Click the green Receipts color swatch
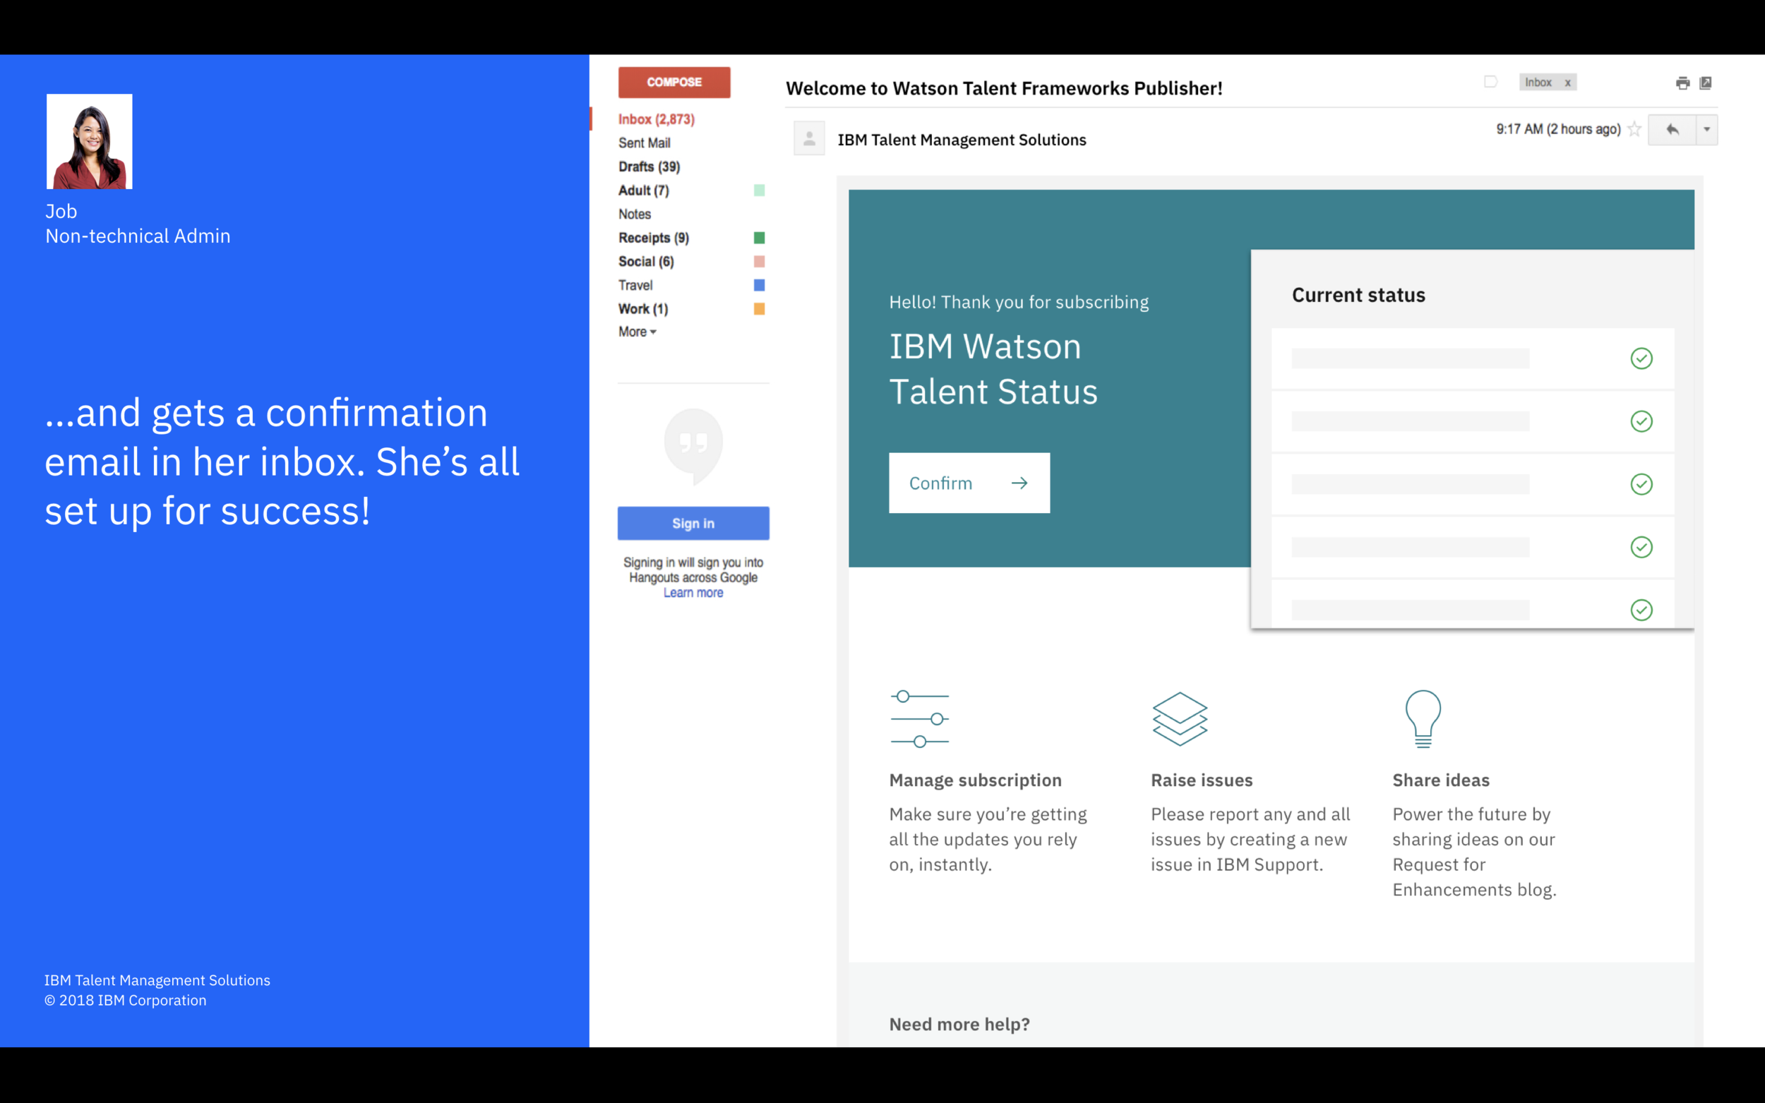This screenshot has height=1103, width=1765. click(x=759, y=238)
